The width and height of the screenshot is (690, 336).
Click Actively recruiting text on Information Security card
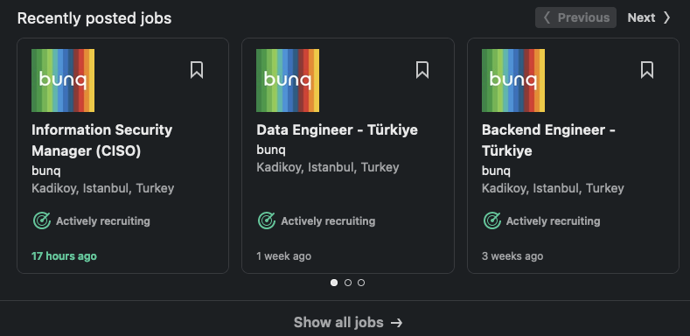click(103, 221)
